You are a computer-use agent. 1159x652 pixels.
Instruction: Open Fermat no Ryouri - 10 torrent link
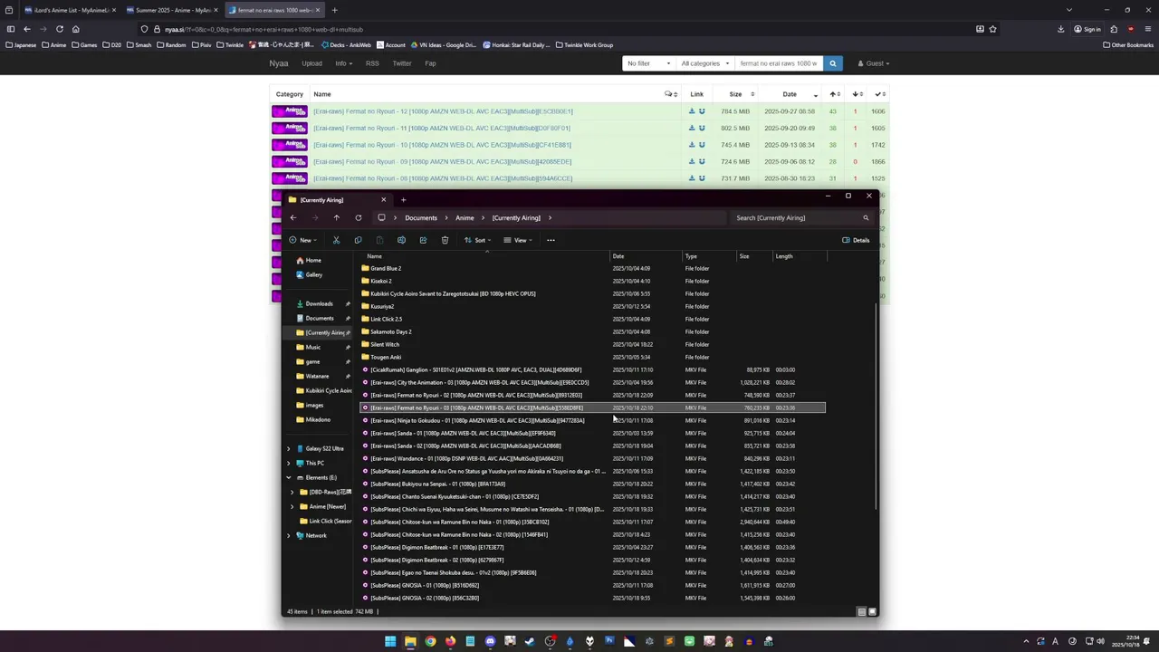442,145
